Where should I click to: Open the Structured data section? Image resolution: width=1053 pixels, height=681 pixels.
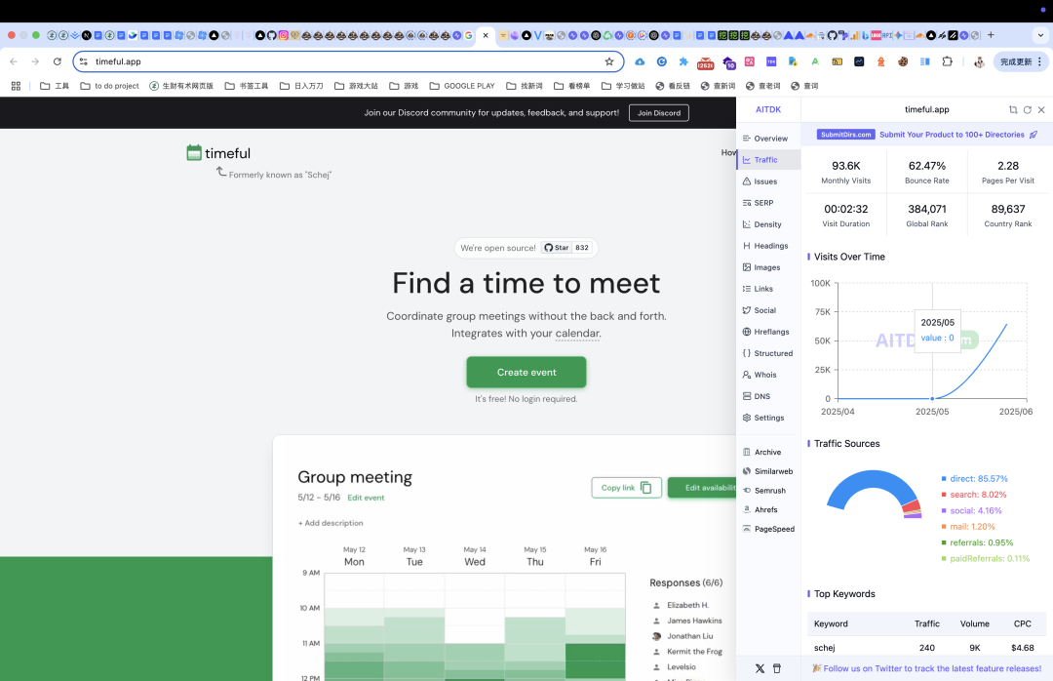click(768, 353)
